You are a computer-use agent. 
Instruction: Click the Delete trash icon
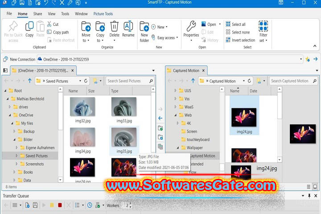click(x=114, y=26)
